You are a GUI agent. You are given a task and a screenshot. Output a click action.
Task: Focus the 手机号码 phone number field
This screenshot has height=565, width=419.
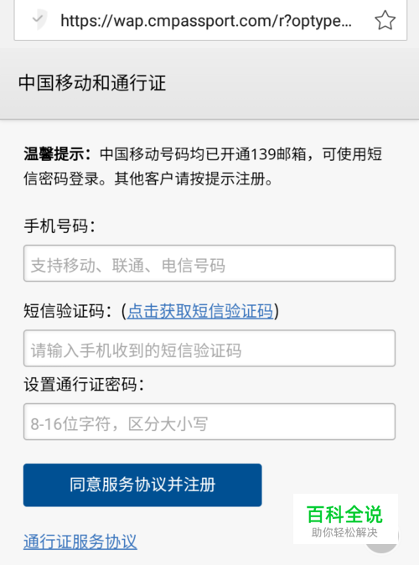tap(209, 263)
